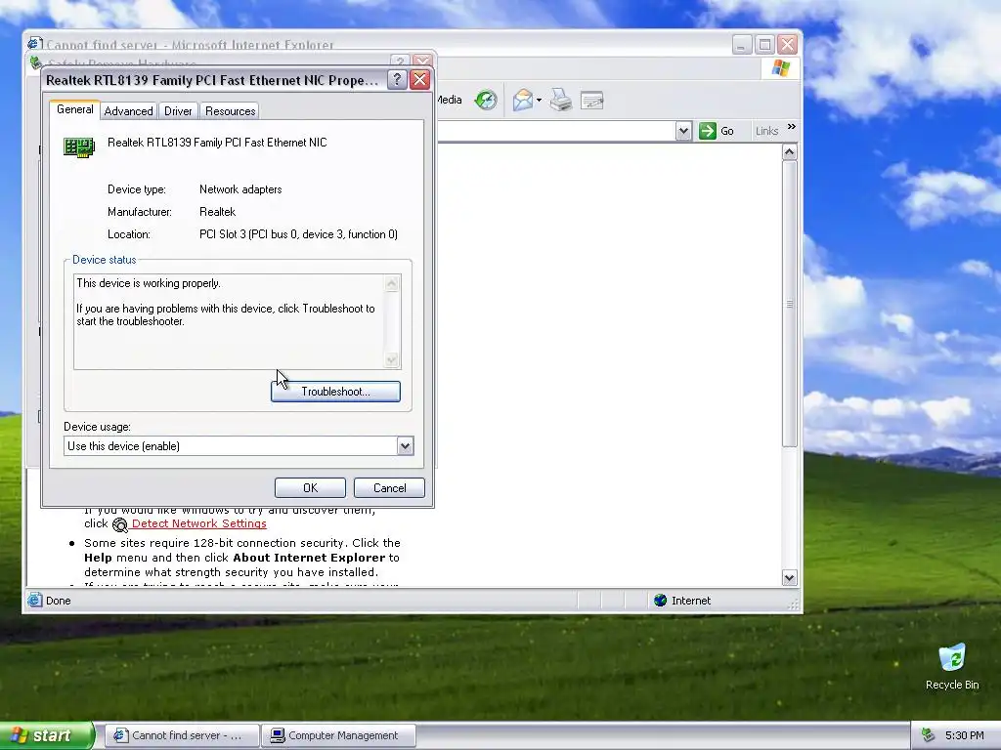
Task: Expand the Mail dropdown arrow in the IE toolbar
Action: (x=539, y=101)
